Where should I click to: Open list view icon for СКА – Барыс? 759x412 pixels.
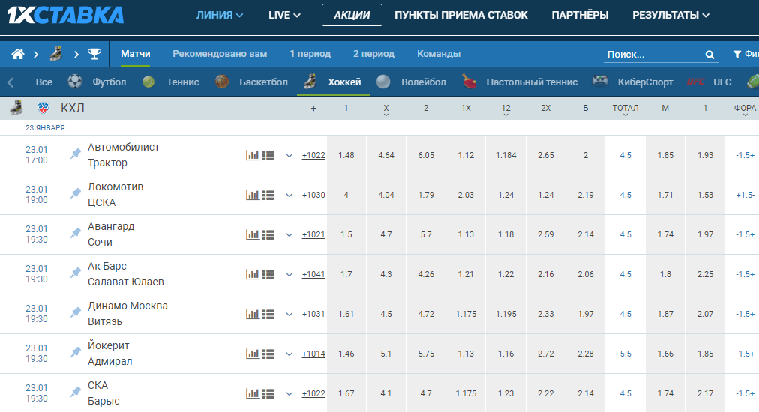(x=268, y=393)
